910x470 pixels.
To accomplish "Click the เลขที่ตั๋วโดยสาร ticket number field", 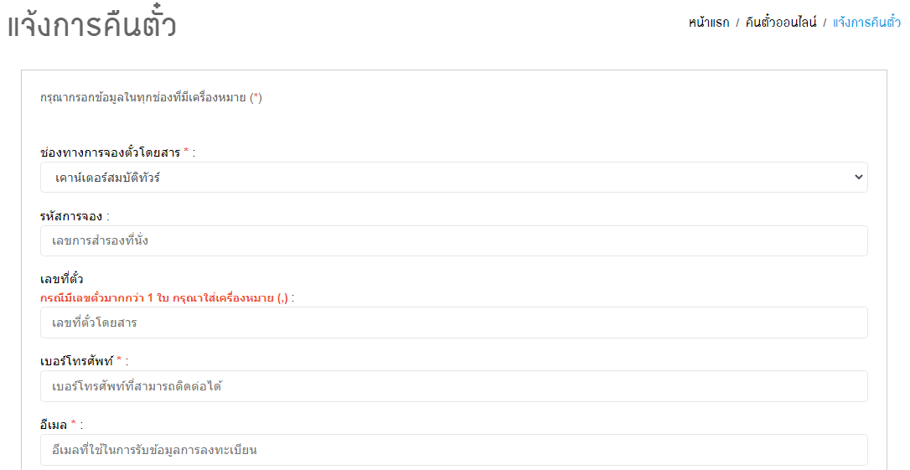I will point(454,323).
